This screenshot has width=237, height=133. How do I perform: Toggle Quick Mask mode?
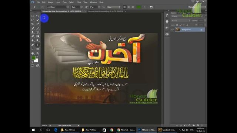point(33,66)
